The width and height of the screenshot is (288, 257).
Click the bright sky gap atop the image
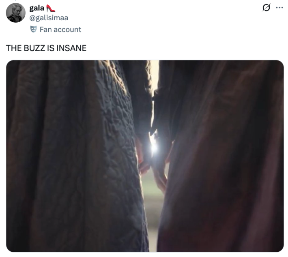(x=155, y=73)
